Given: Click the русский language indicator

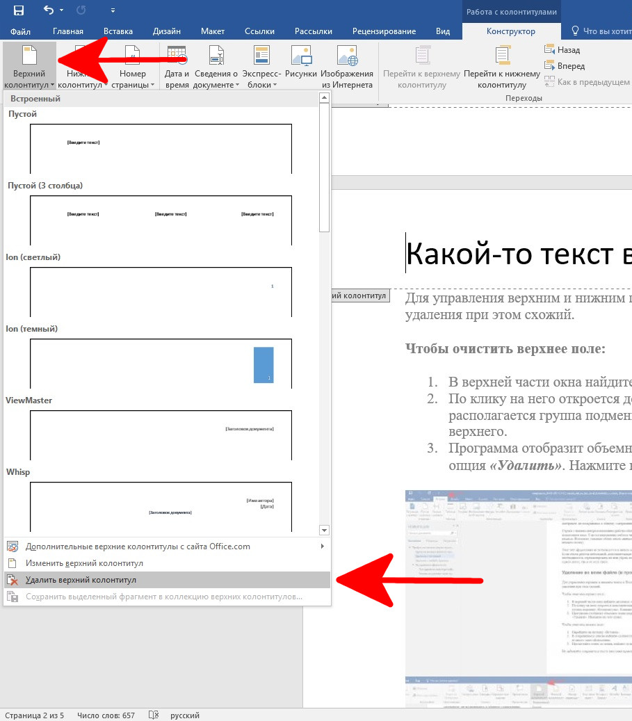Looking at the screenshot, I should pyautogui.click(x=185, y=715).
